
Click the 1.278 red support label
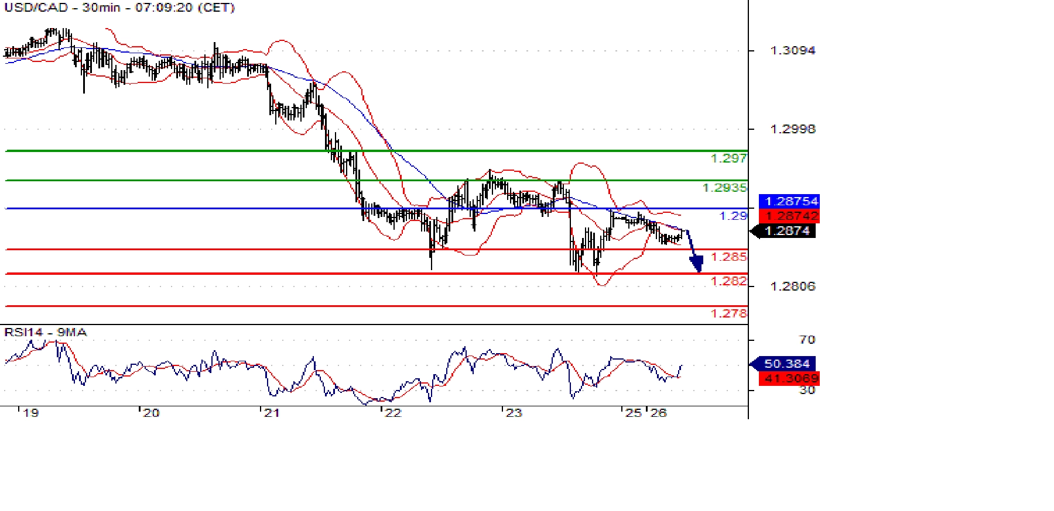pos(728,313)
